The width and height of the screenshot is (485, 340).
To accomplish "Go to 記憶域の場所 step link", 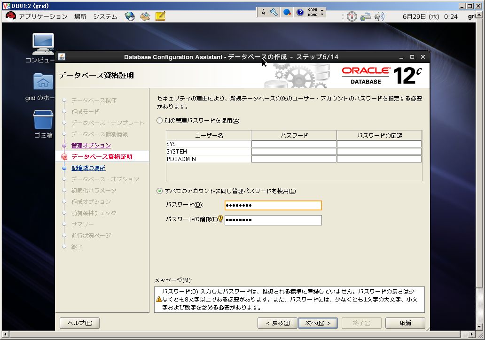I will click(88, 168).
